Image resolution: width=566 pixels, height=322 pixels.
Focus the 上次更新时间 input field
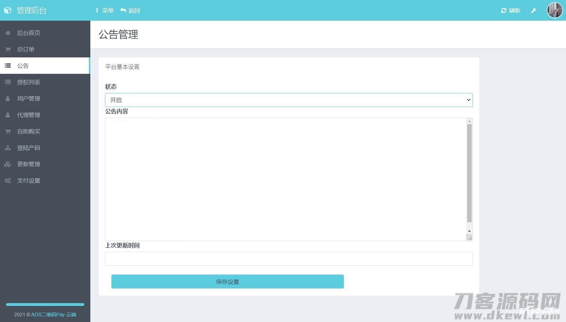[x=289, y=259]
